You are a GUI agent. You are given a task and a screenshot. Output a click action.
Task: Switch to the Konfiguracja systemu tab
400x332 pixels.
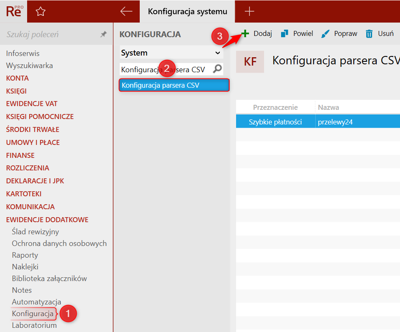click(x=188, y=12)
